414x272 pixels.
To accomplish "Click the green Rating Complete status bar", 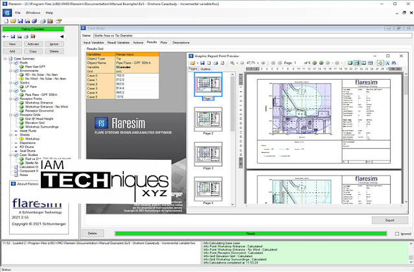I will tap(33, 29).
